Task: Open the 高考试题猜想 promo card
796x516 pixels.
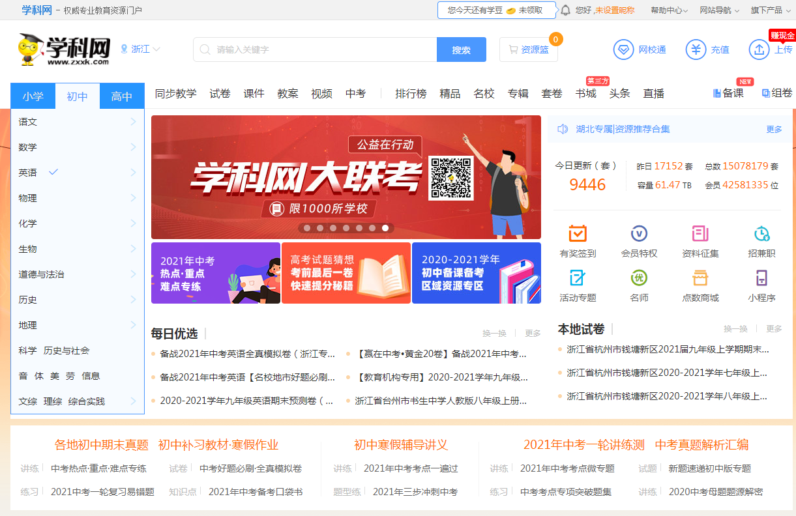Action: click(346, 273)
